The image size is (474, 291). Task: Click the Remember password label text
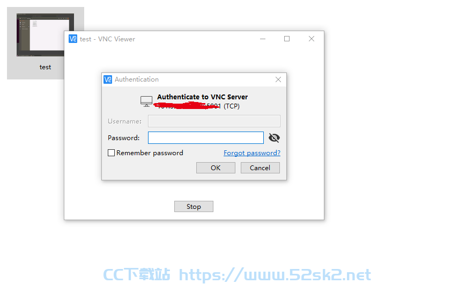tap(150, 153)
